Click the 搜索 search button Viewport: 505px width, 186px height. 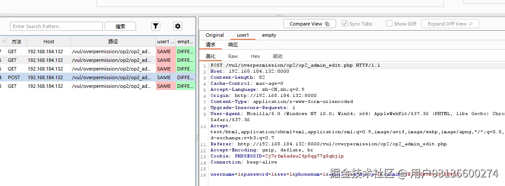pos(120,26)
